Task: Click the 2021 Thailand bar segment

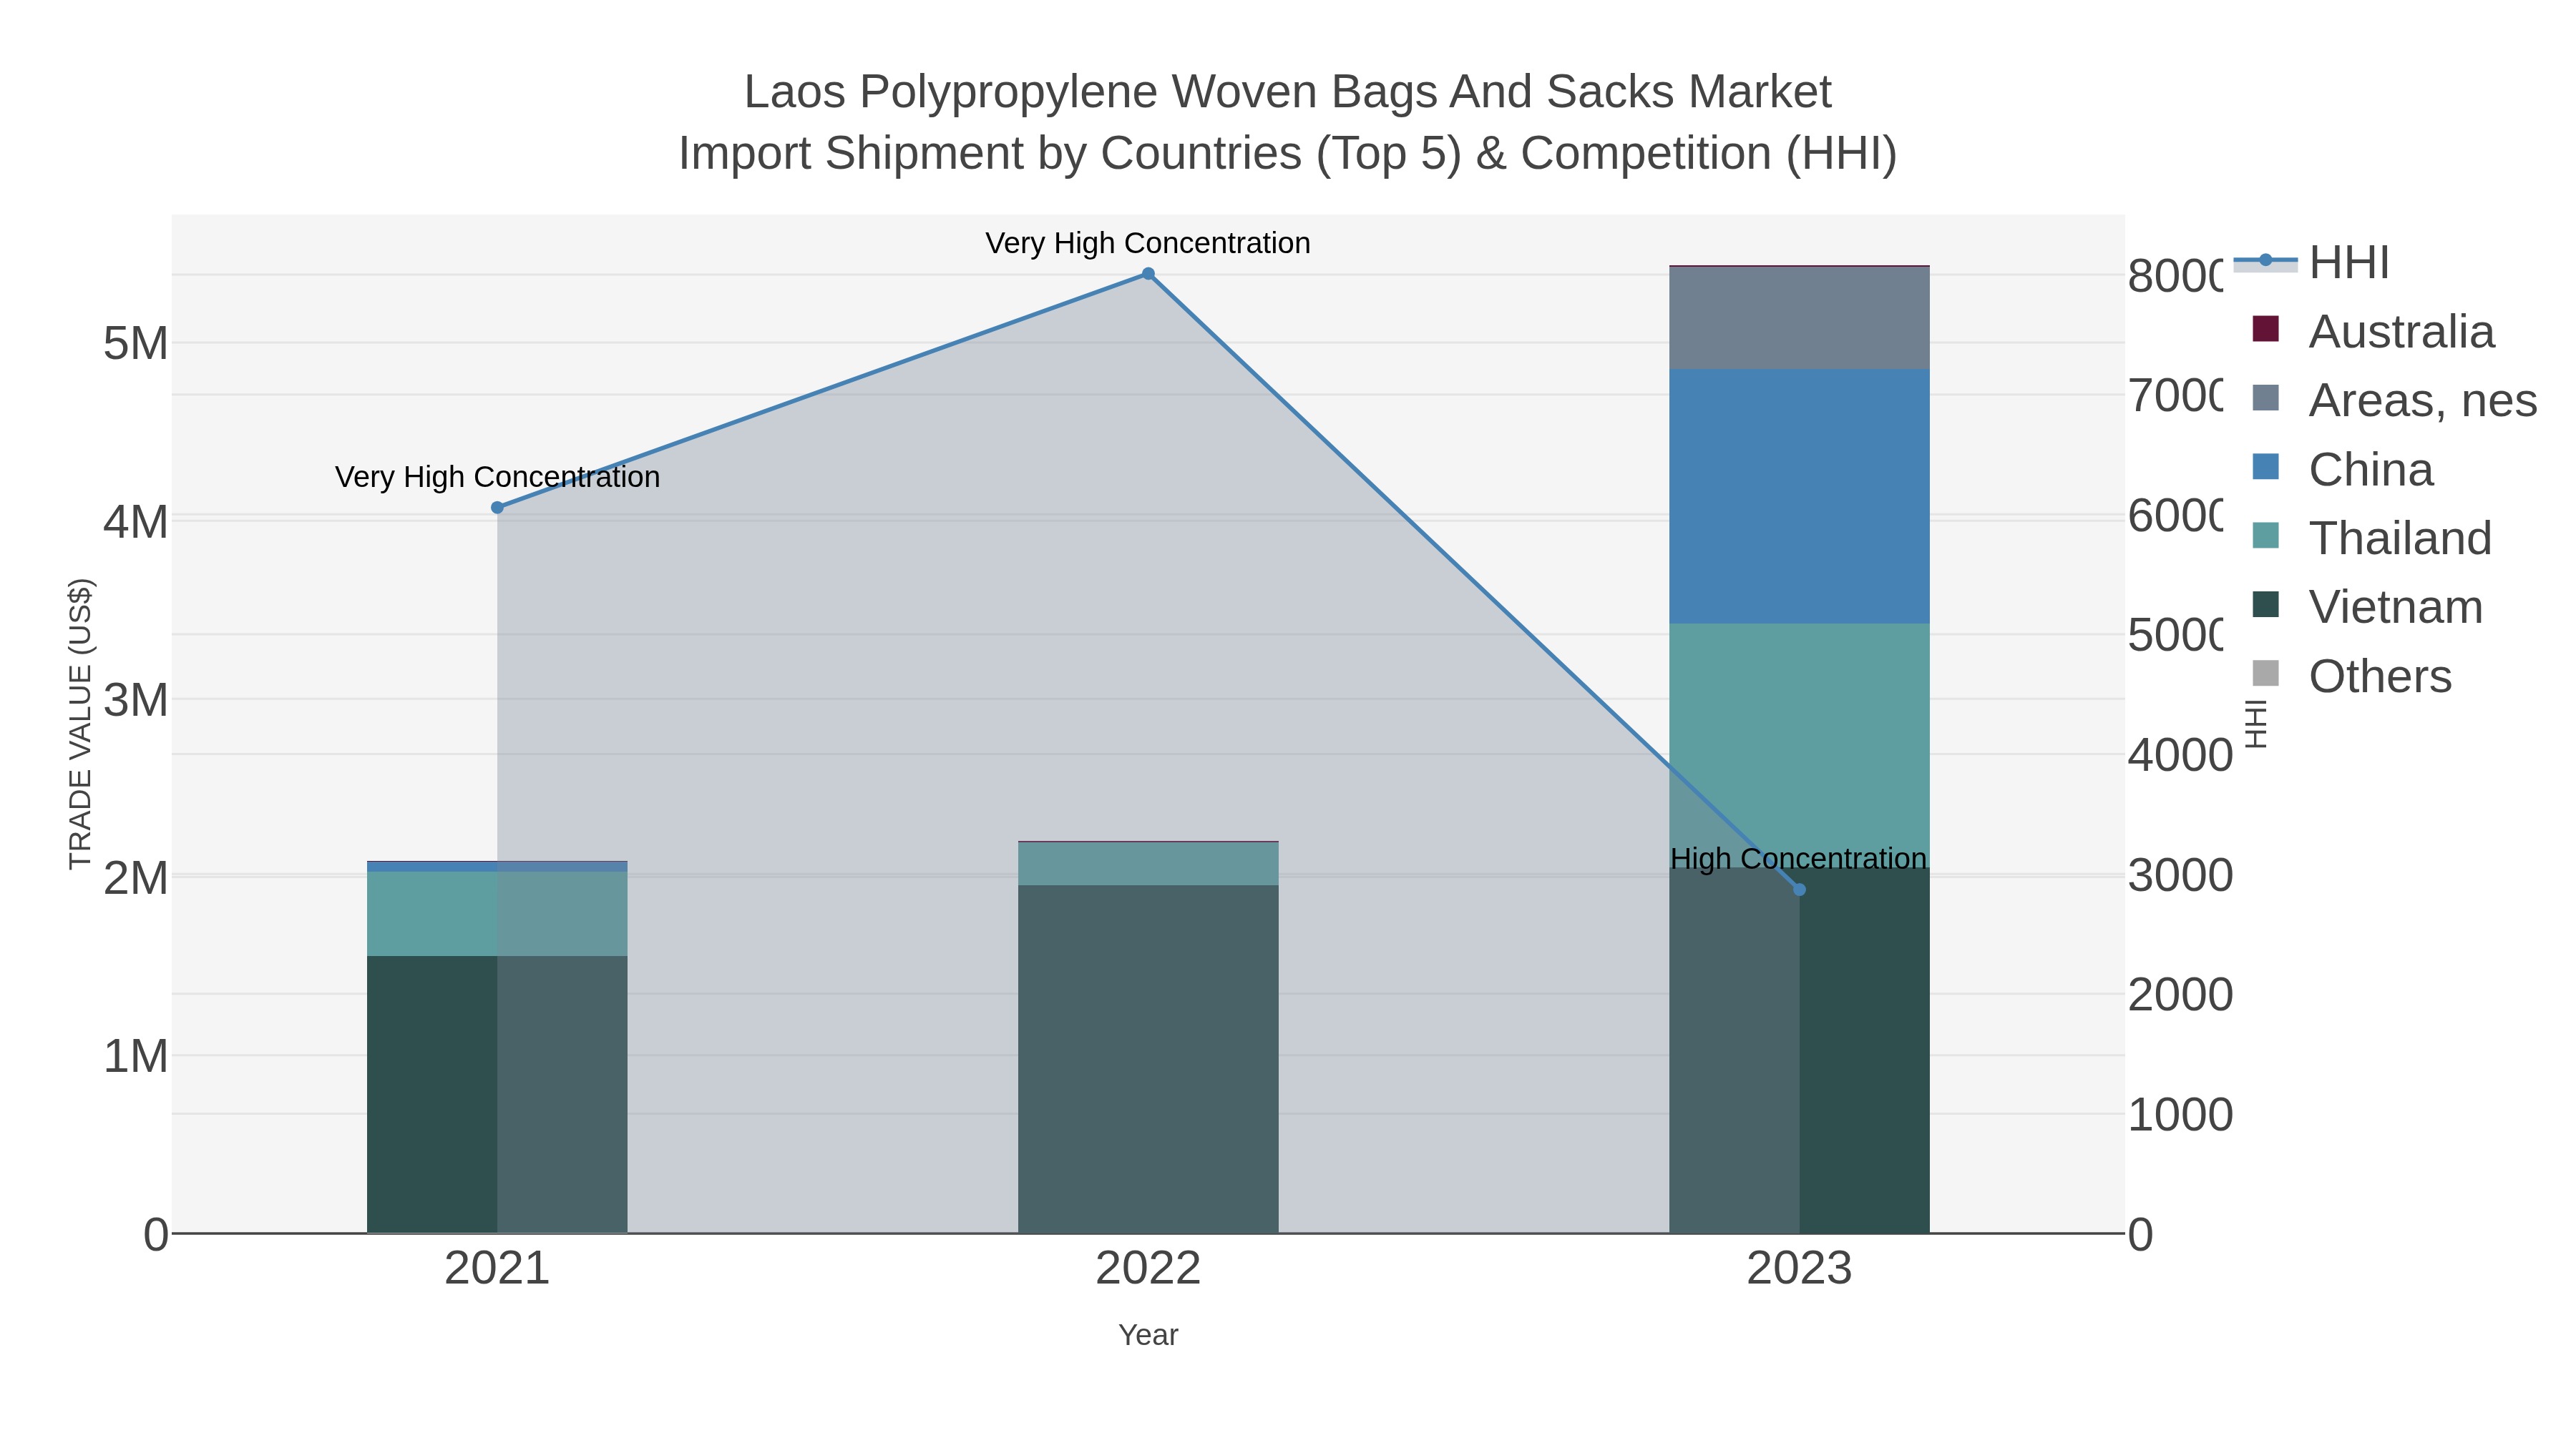Action: coord(497,915)
